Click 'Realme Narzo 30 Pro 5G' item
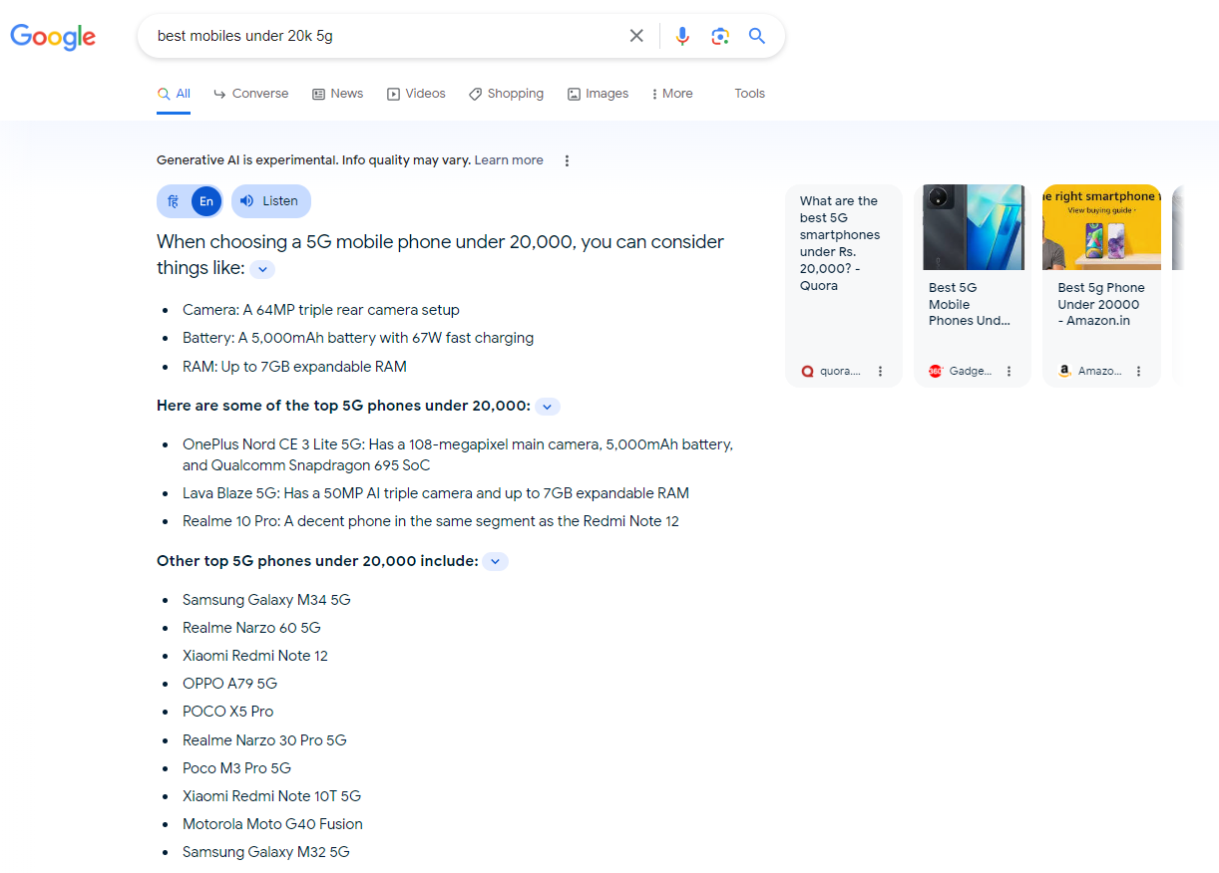Screen dimensions: 1219x873 (264, 740)
